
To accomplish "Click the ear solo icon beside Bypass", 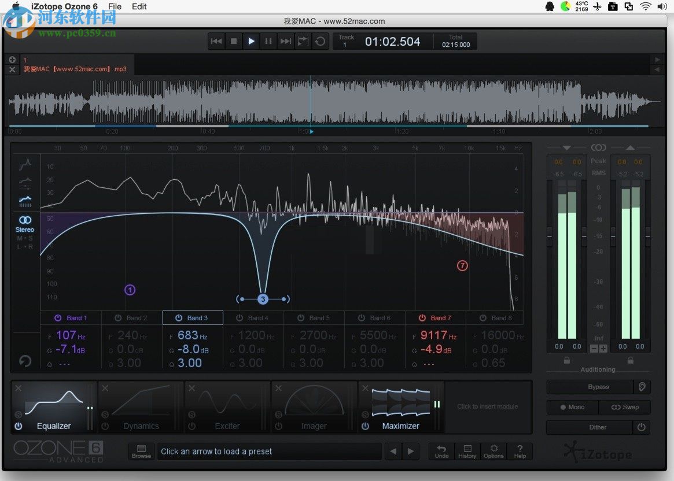I will [x=642, y=386].
